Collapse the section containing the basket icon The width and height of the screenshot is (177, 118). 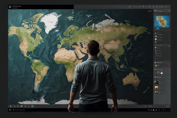coord(169,69)
